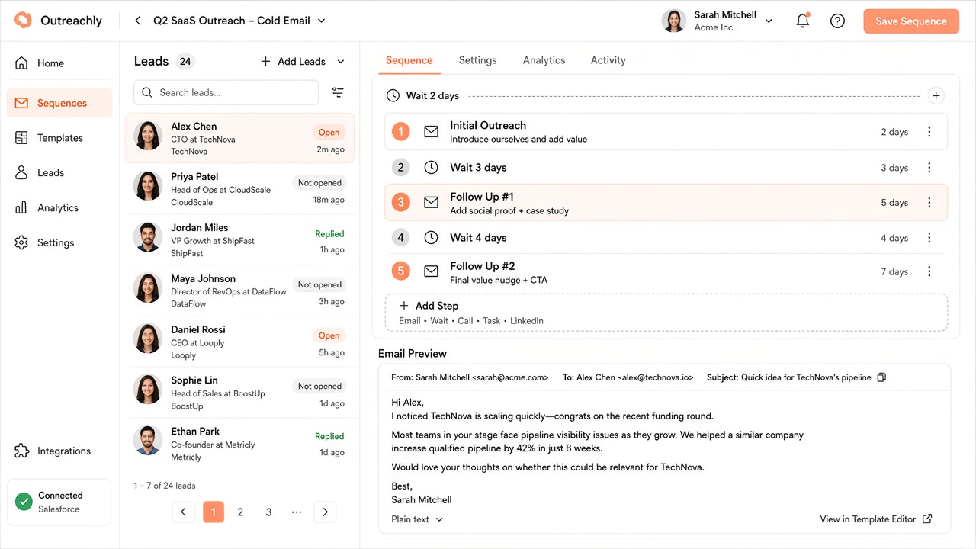Image resolution: width=976 pixels, height=549 pixels.
Task: Open the notifications bell
Action: click(802, 21)
